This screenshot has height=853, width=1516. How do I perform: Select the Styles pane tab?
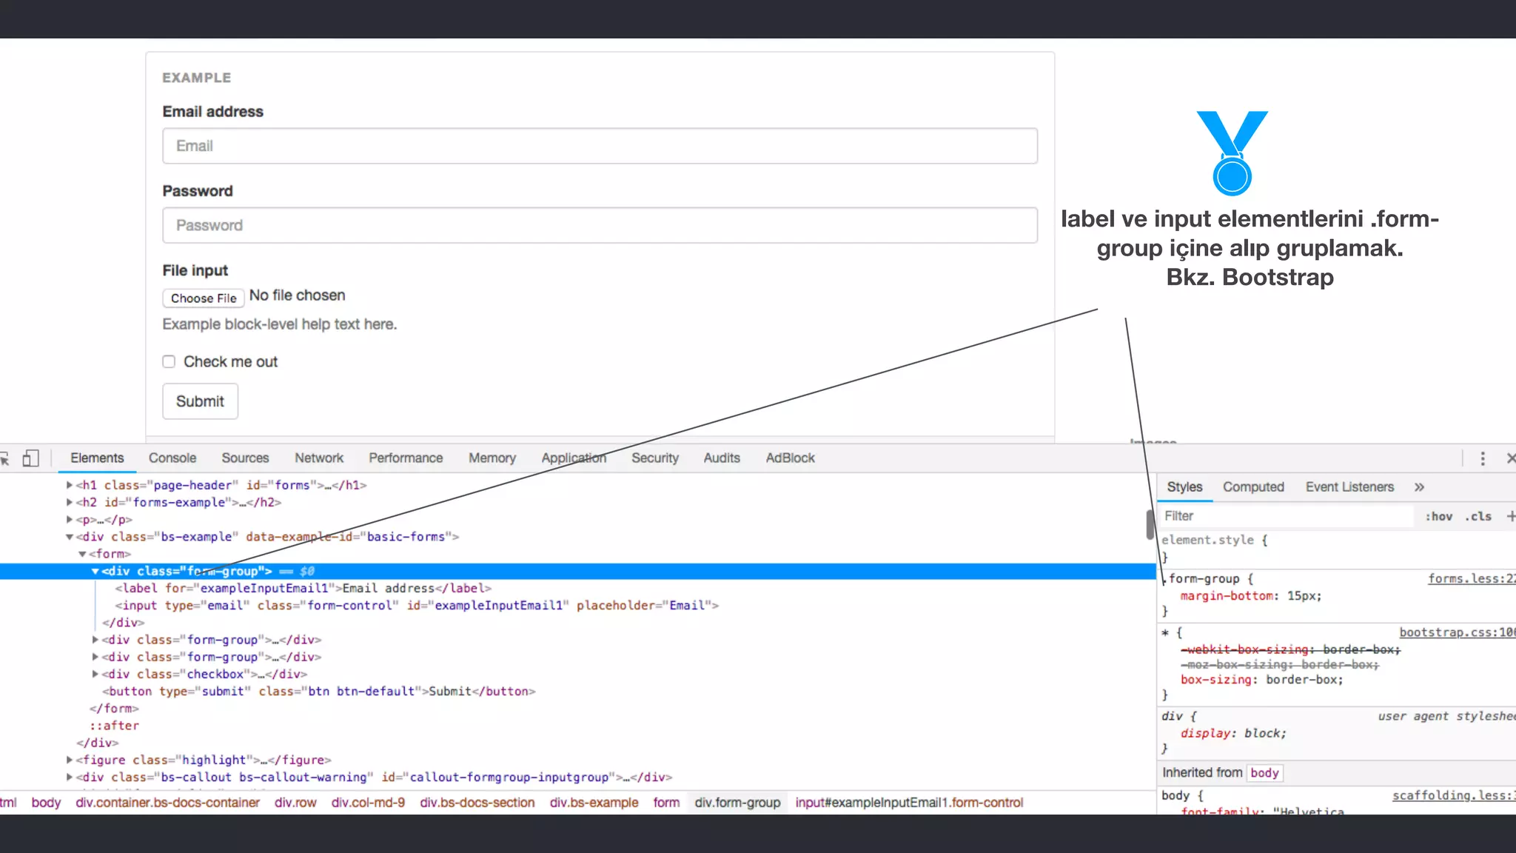(x=1184, y=487)
